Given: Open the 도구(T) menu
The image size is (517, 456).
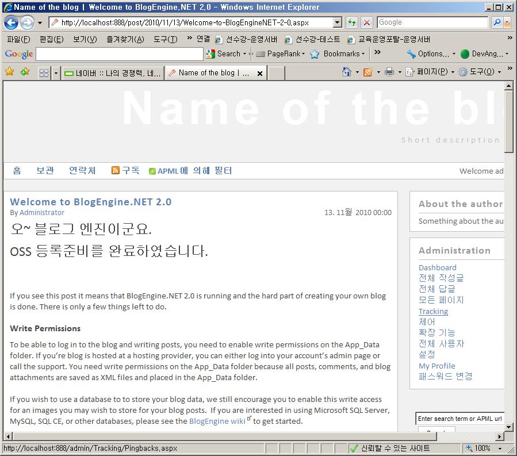Looking at the screenshot, I should tap(165, 39).
